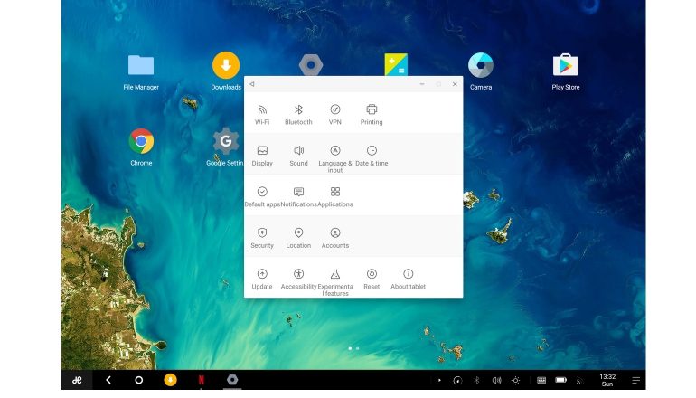The height and width of the screenshot is (398, 696).
Task: Open the start menu in the taskbar
Action: tap(78, 380)
